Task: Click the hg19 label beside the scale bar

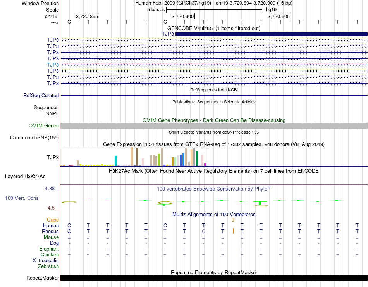Action: [271, 10]
